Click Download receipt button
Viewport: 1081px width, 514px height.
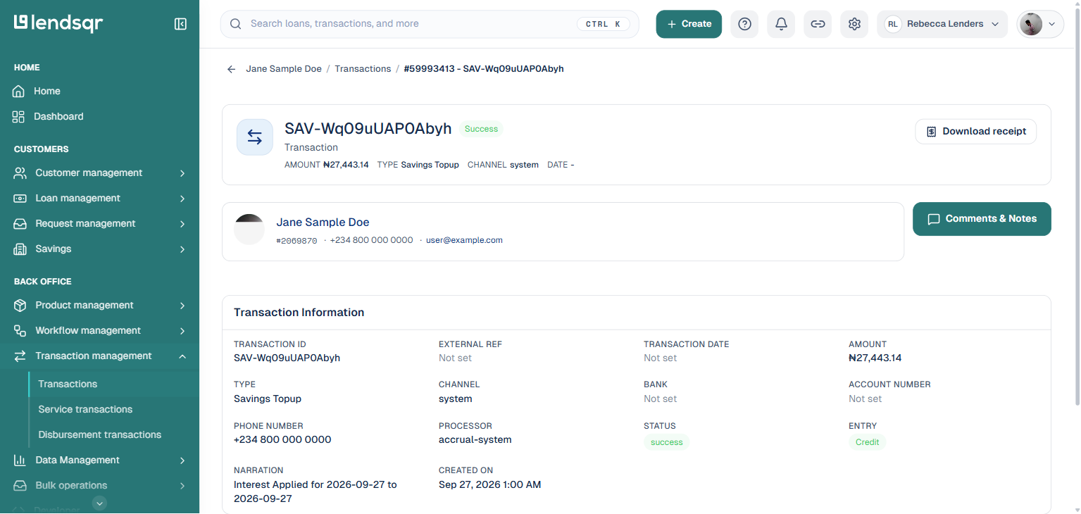click(x=976, y=132)
